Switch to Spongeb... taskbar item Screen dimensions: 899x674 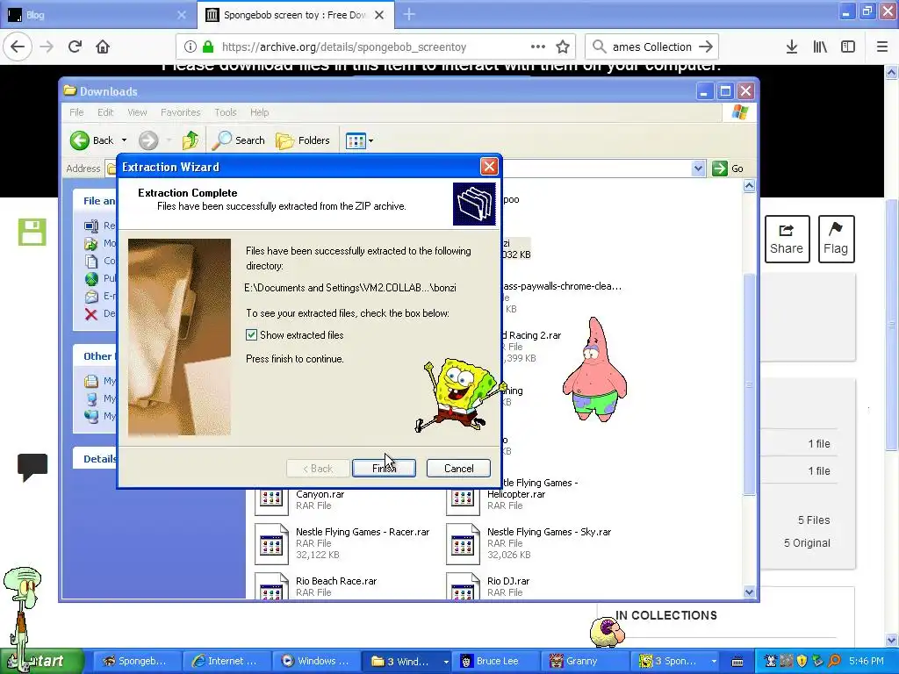pyautogui.click(x=136, y=661)
